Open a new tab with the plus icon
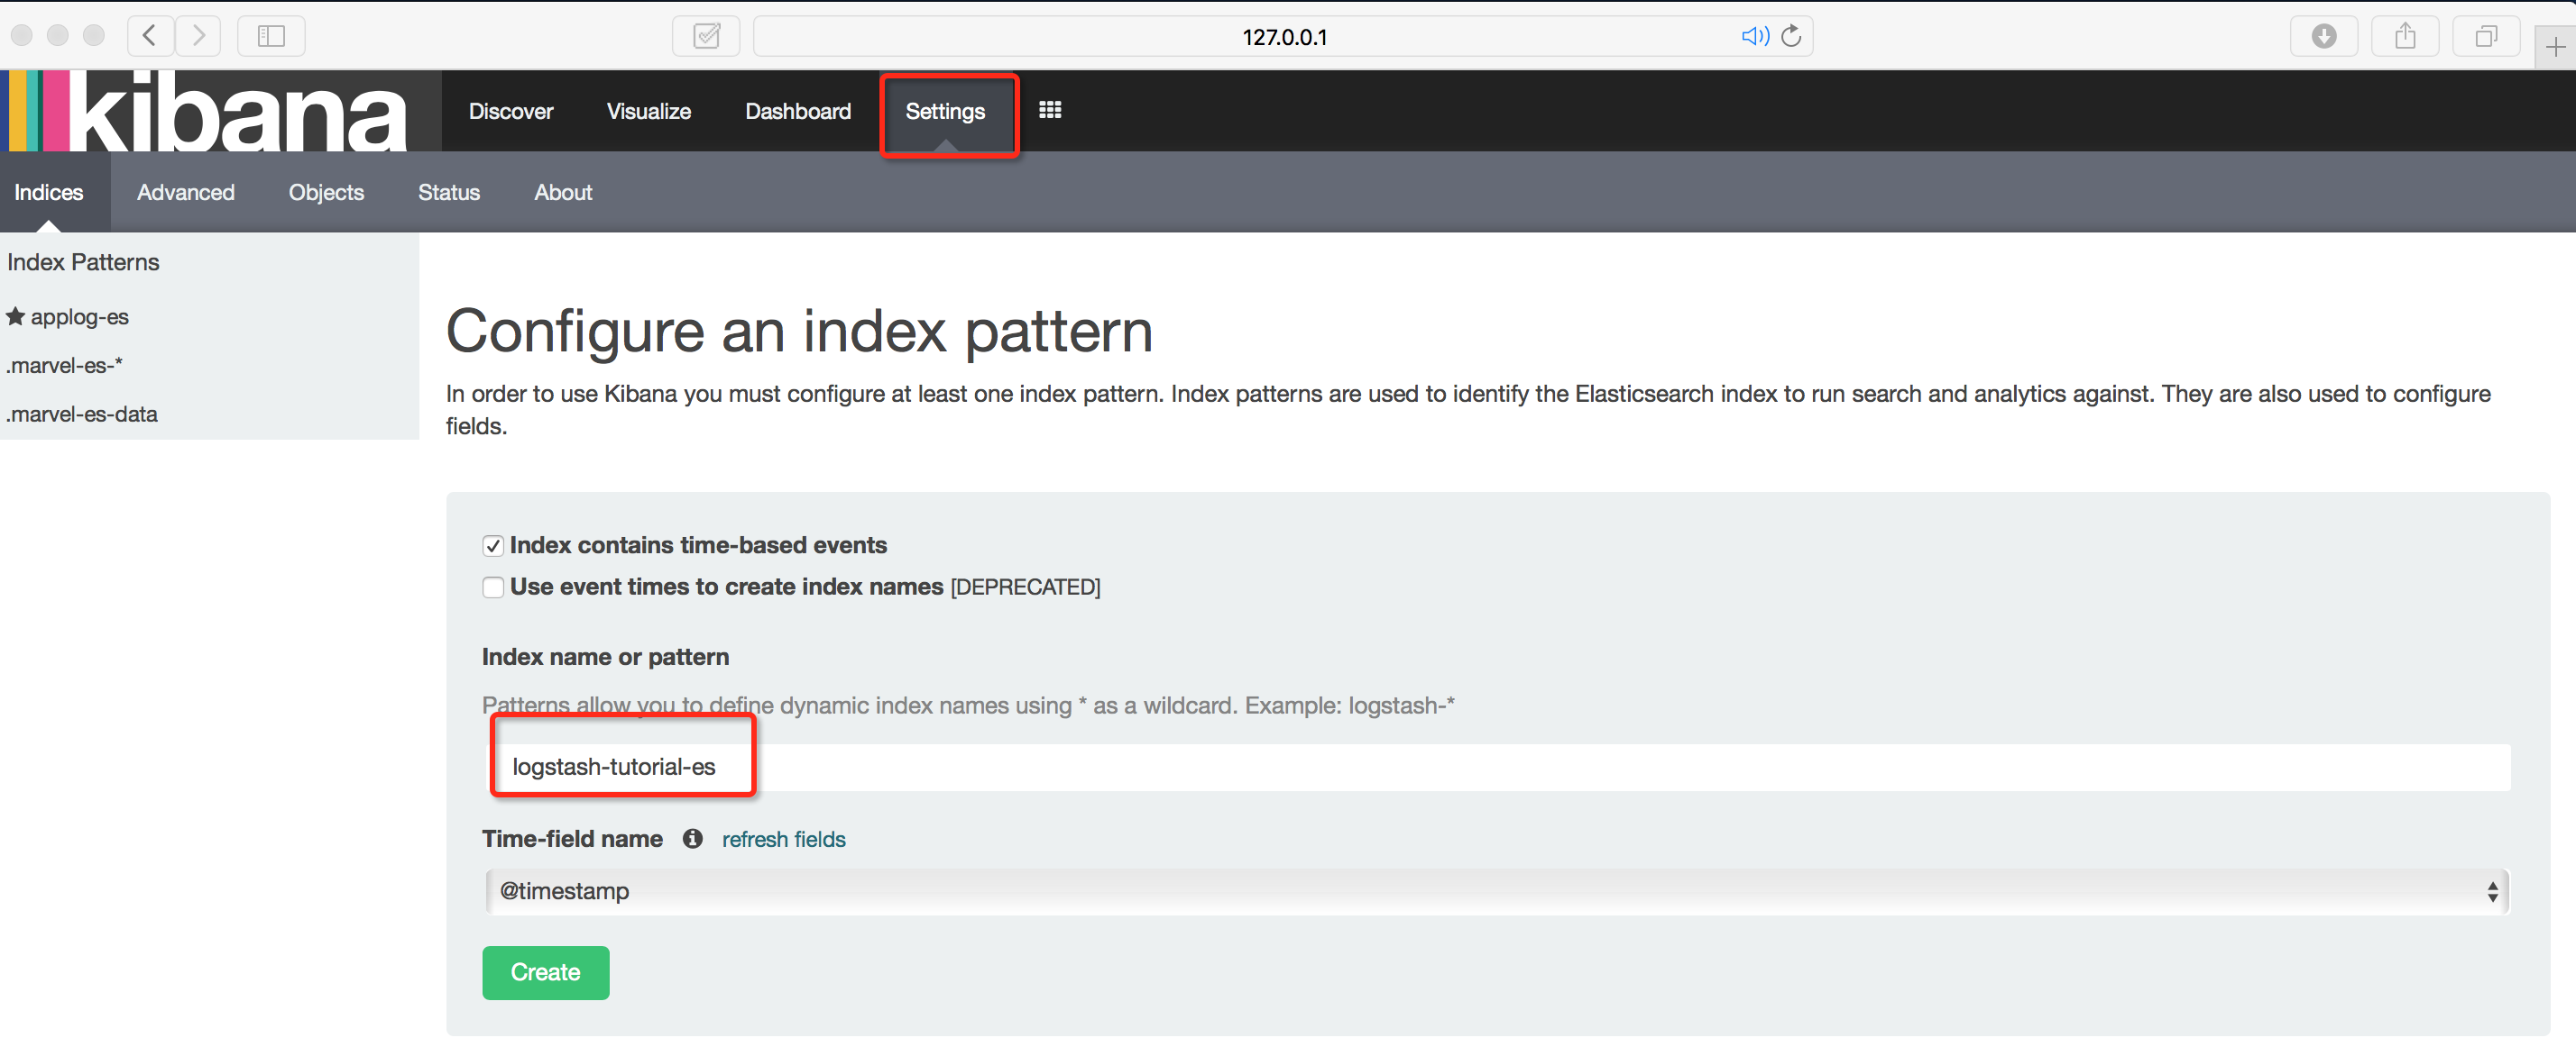 click(2555, 47)
